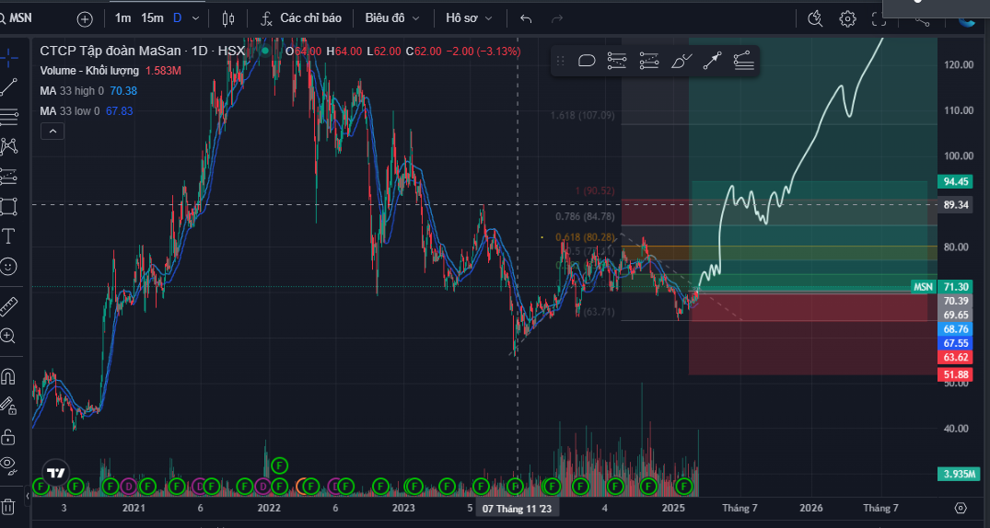Click Fibonacci 0.786 (84.78) level label
990x528 pixels.
tap(585, 217)
